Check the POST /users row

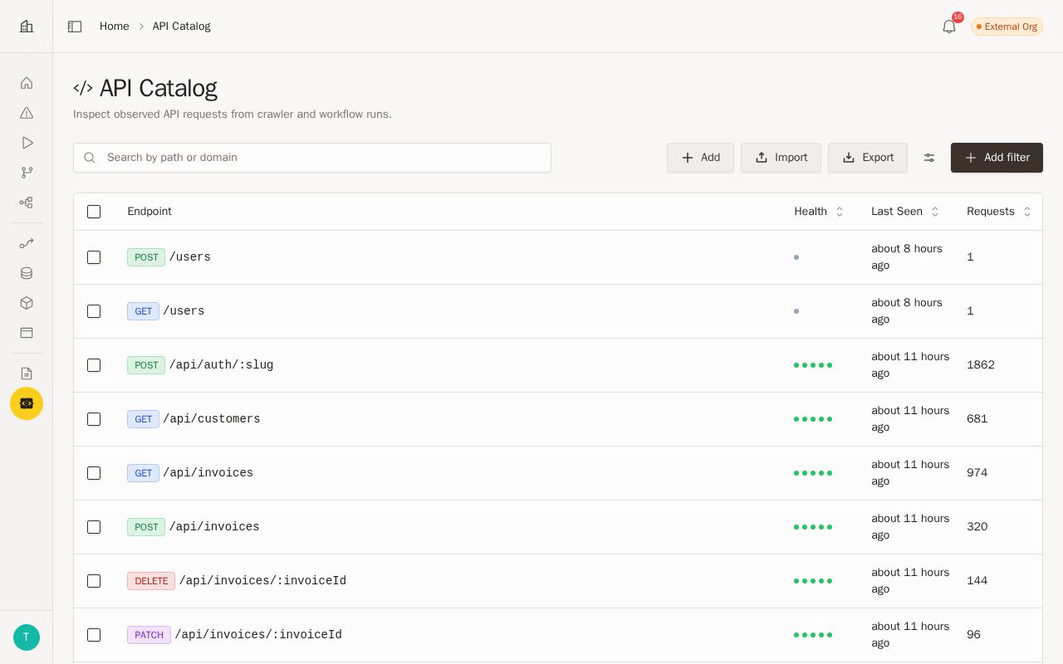coord(94,257)
